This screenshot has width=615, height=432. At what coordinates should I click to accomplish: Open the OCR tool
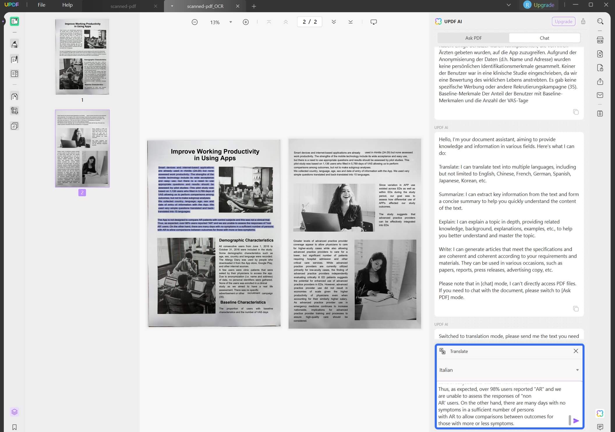point(600,40)
